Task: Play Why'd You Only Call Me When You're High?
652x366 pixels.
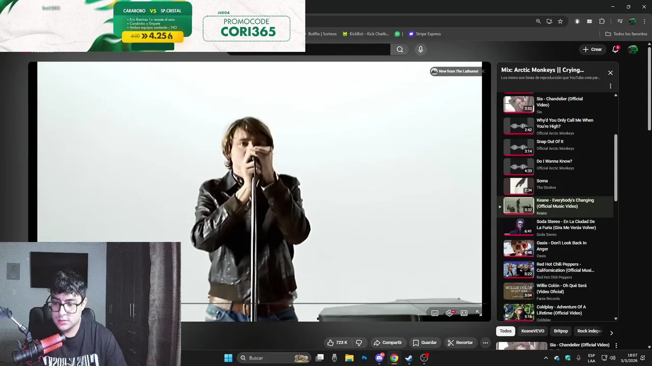Action: click(555, 126)
